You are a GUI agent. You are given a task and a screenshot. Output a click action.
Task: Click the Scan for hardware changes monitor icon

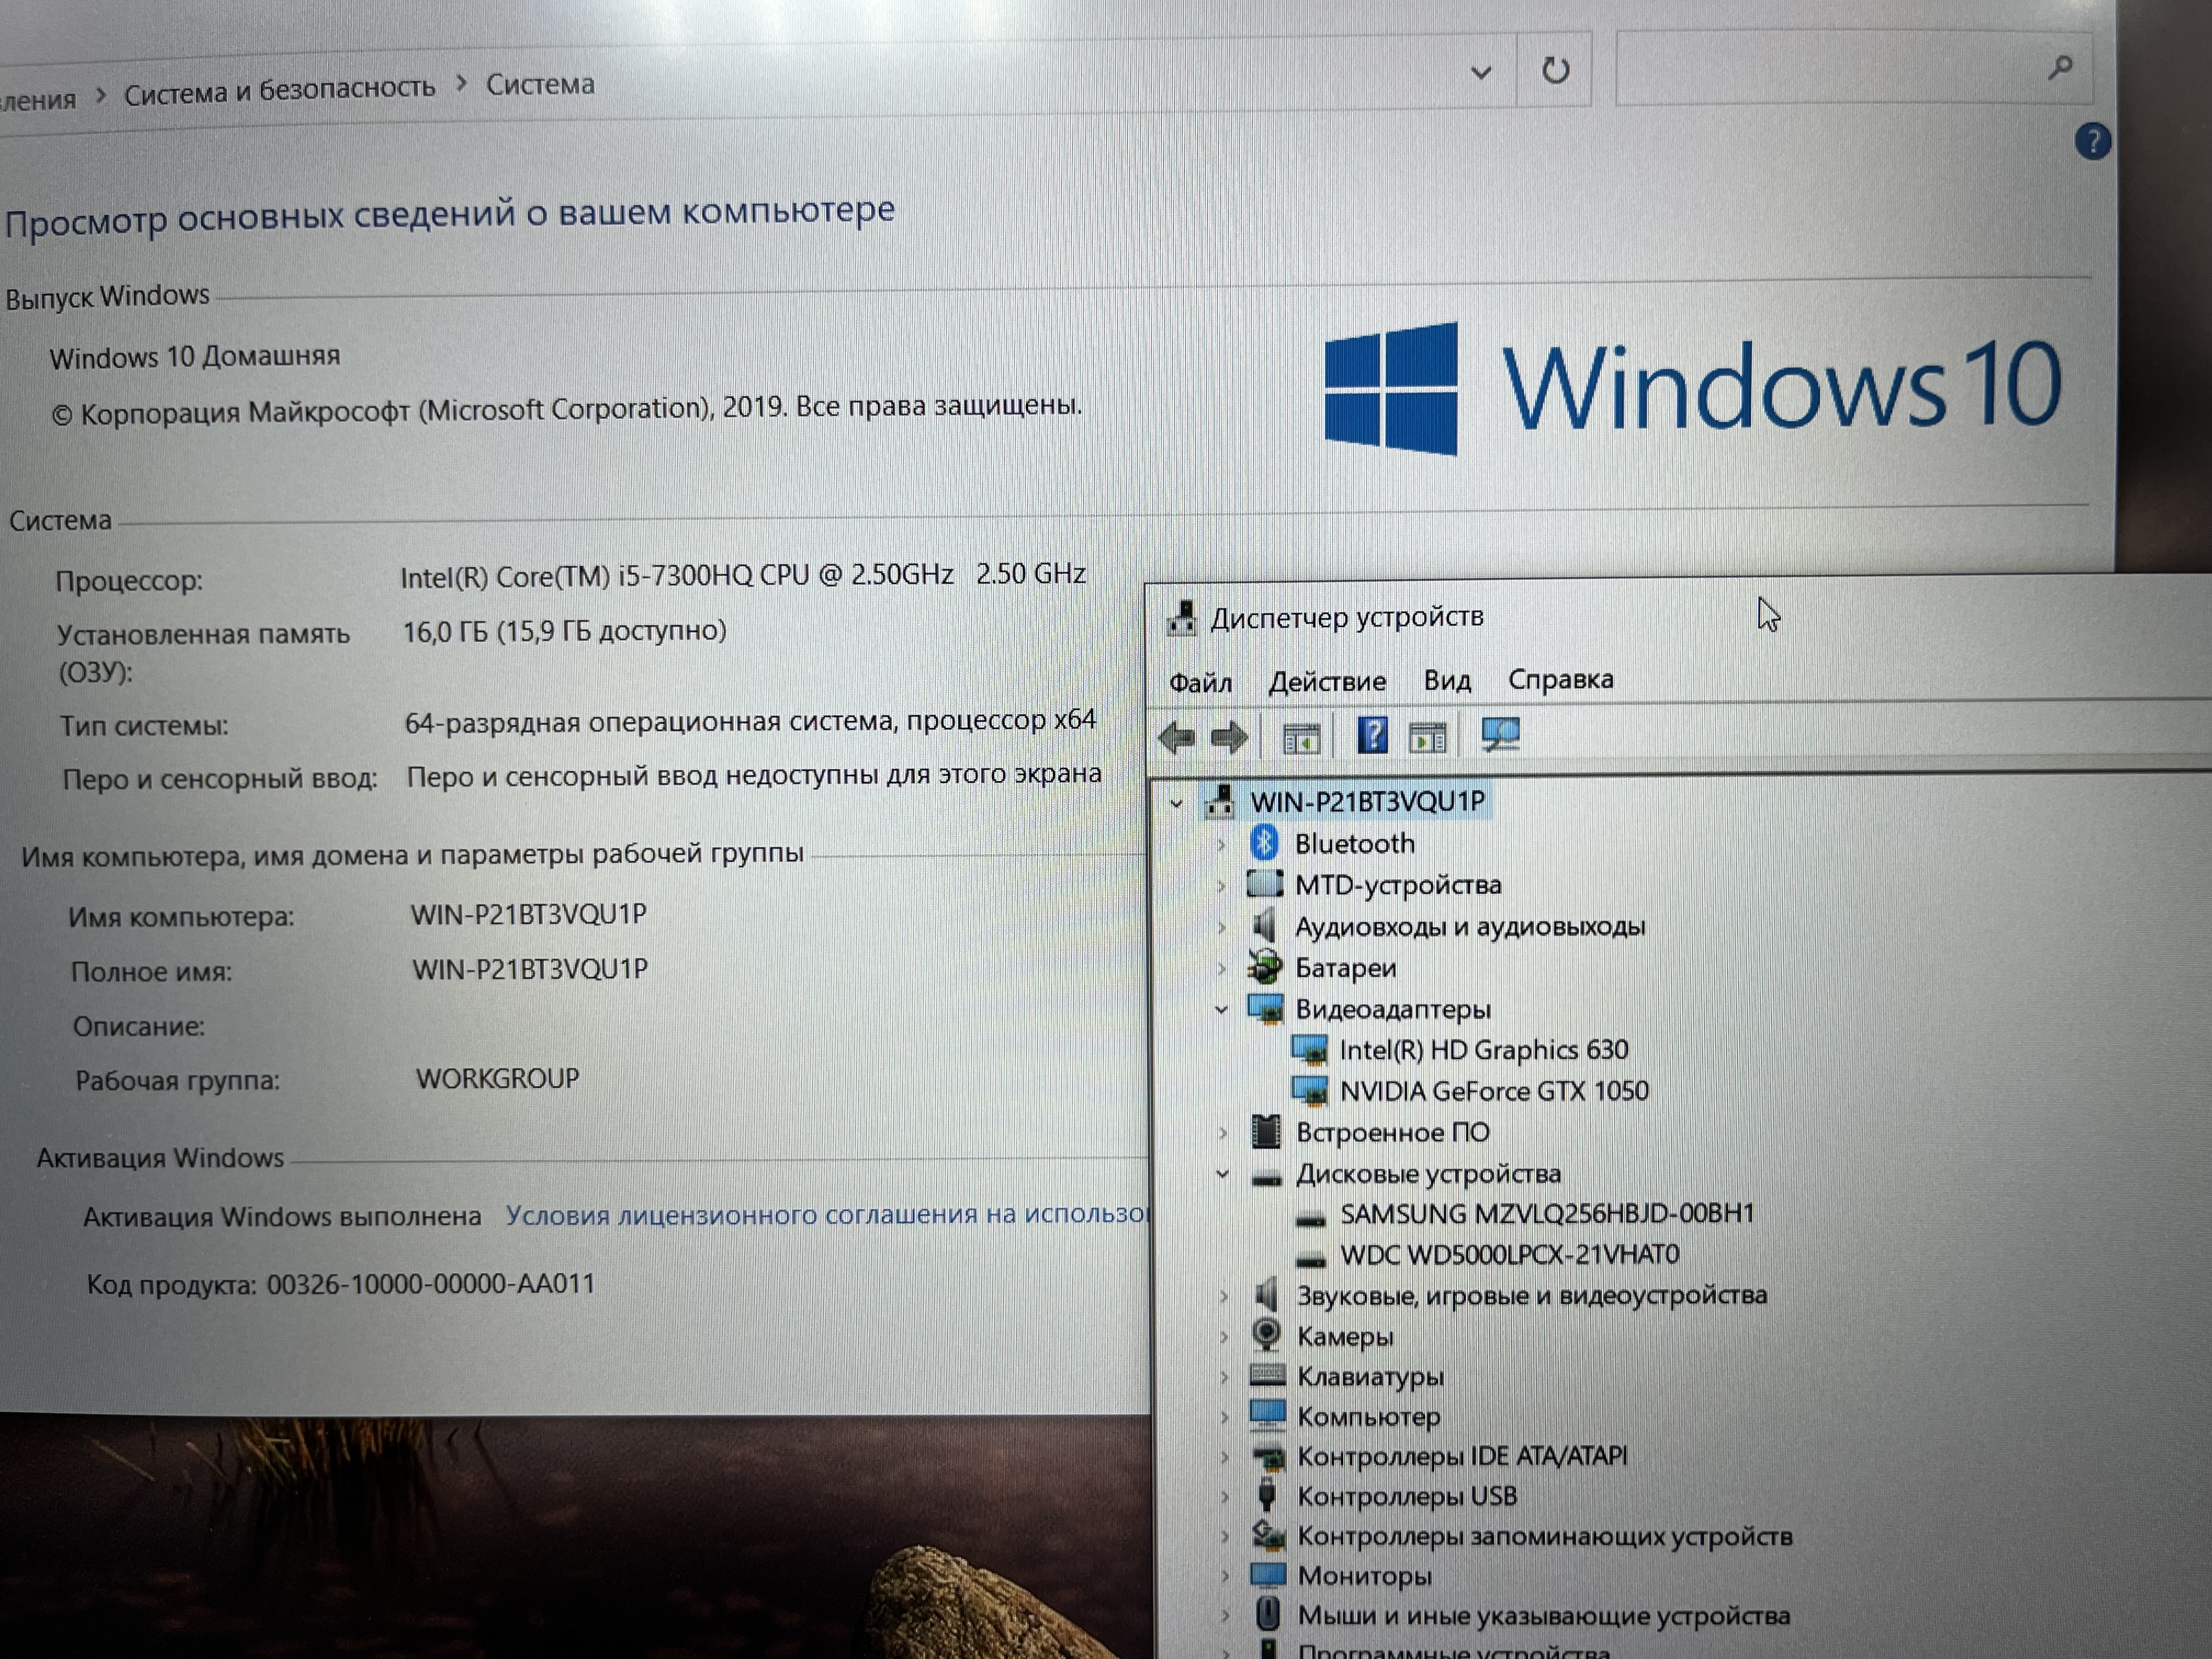click(x=1500, y=735)
